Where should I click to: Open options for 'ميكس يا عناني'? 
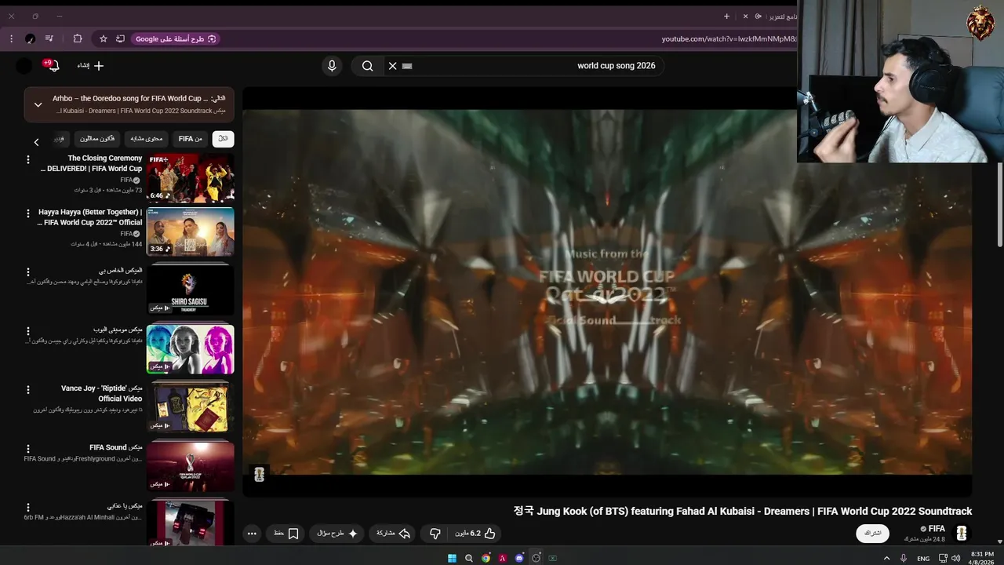(x=28, y=508)
